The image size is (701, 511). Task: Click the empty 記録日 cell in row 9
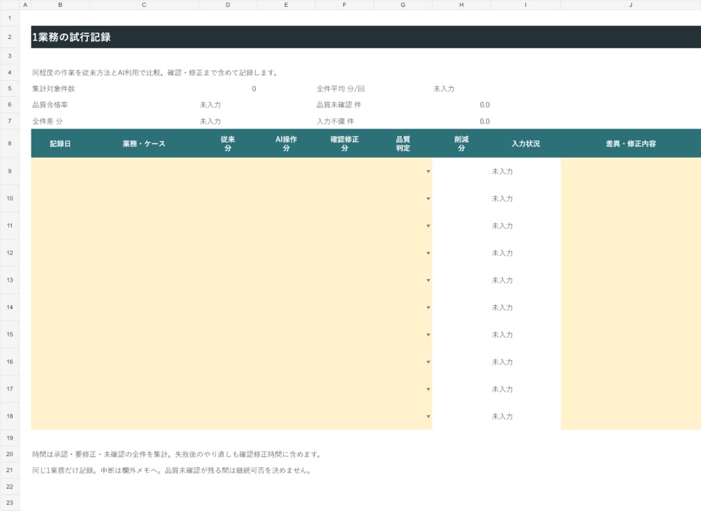60,171
